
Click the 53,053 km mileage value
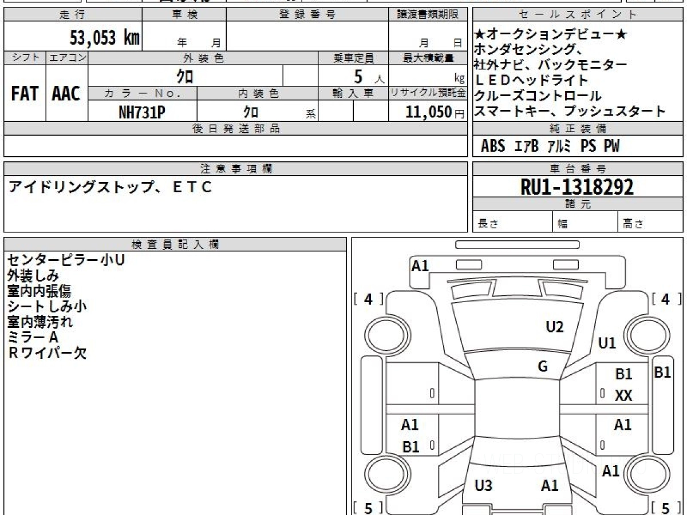(105, 38)
